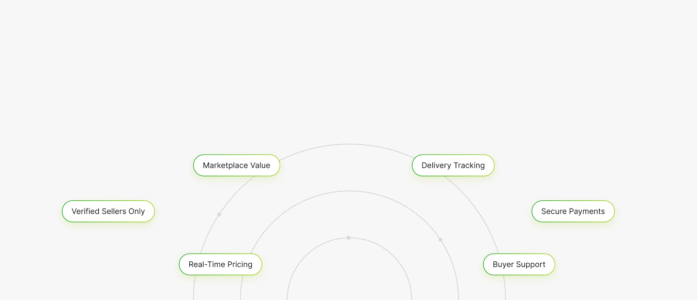Image resolution: width=697 pixels, height=300 pixels.
Task: Click the Verified Sellers Only pill
Action: coord(108,211)
